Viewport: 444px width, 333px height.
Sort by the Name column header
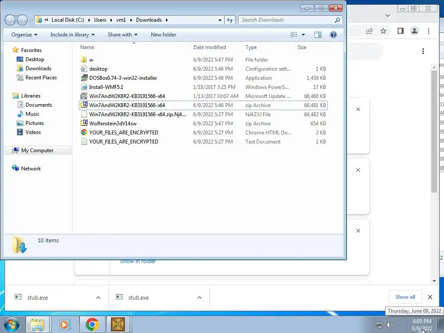pos(134,47)
